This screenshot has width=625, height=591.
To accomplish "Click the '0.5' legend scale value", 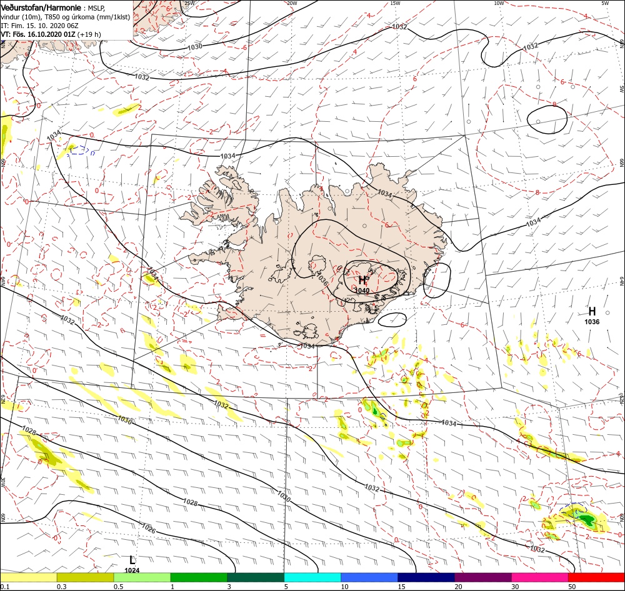I will (x=118, y=587).
